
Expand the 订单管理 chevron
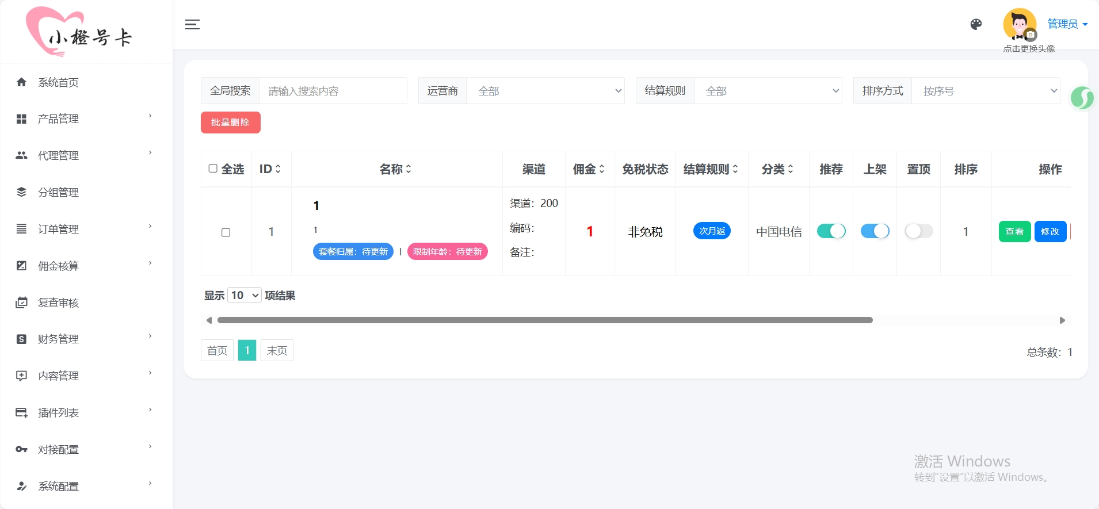150,227
